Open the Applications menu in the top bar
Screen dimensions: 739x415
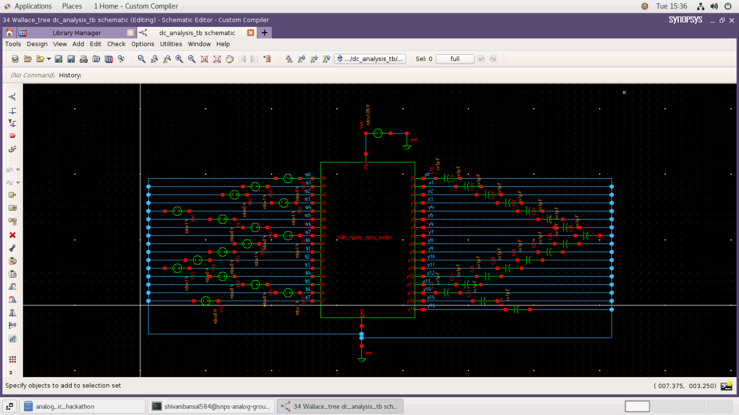33,6
